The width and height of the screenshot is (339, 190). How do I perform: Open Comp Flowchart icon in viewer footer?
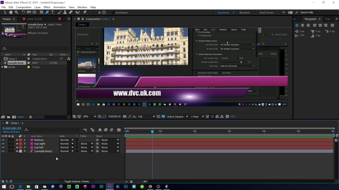(x=222, y=116)
